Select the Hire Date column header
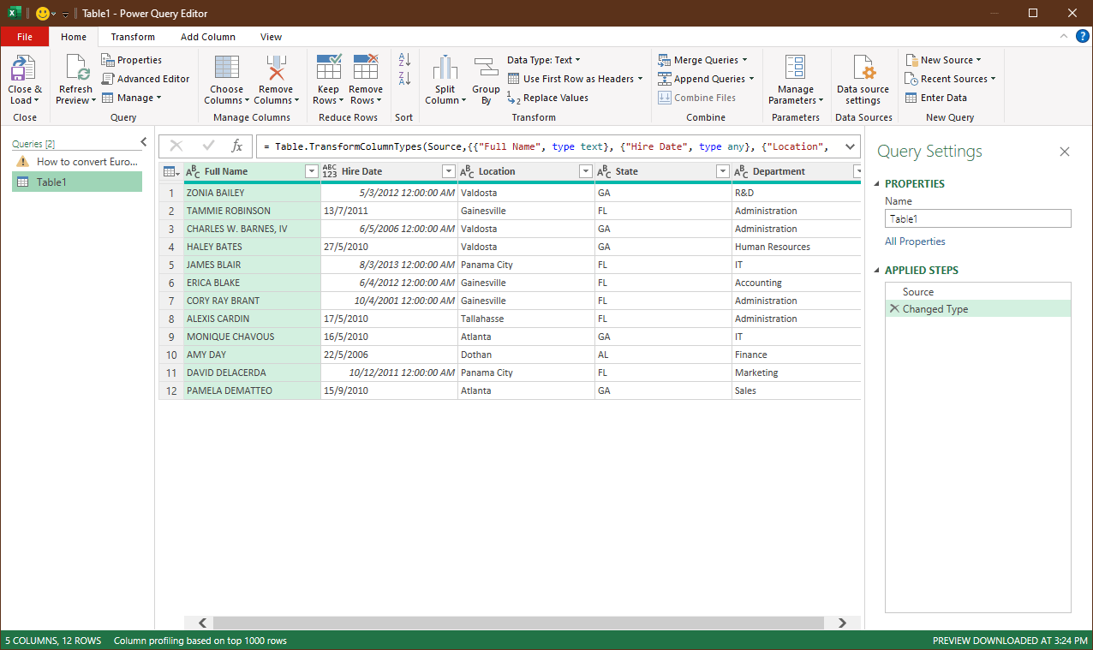Screen dimensions: 1093x650 [377, 171]
